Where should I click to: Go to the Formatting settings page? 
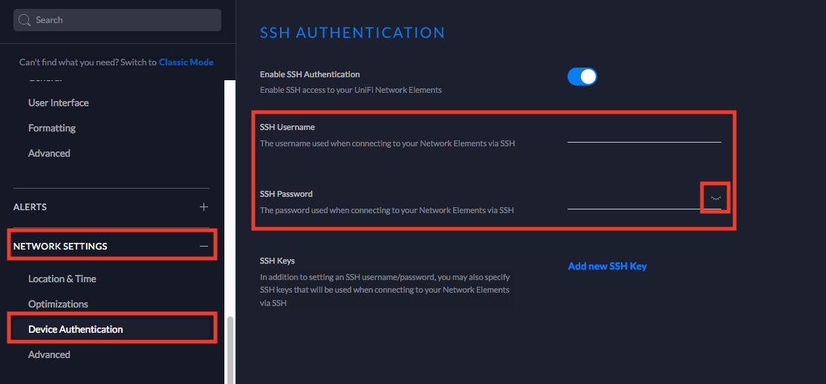click(52, 128)
